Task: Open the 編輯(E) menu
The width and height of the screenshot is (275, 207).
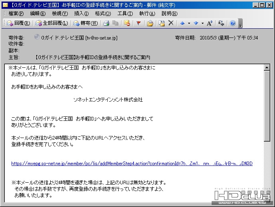Action: point(38,14)
